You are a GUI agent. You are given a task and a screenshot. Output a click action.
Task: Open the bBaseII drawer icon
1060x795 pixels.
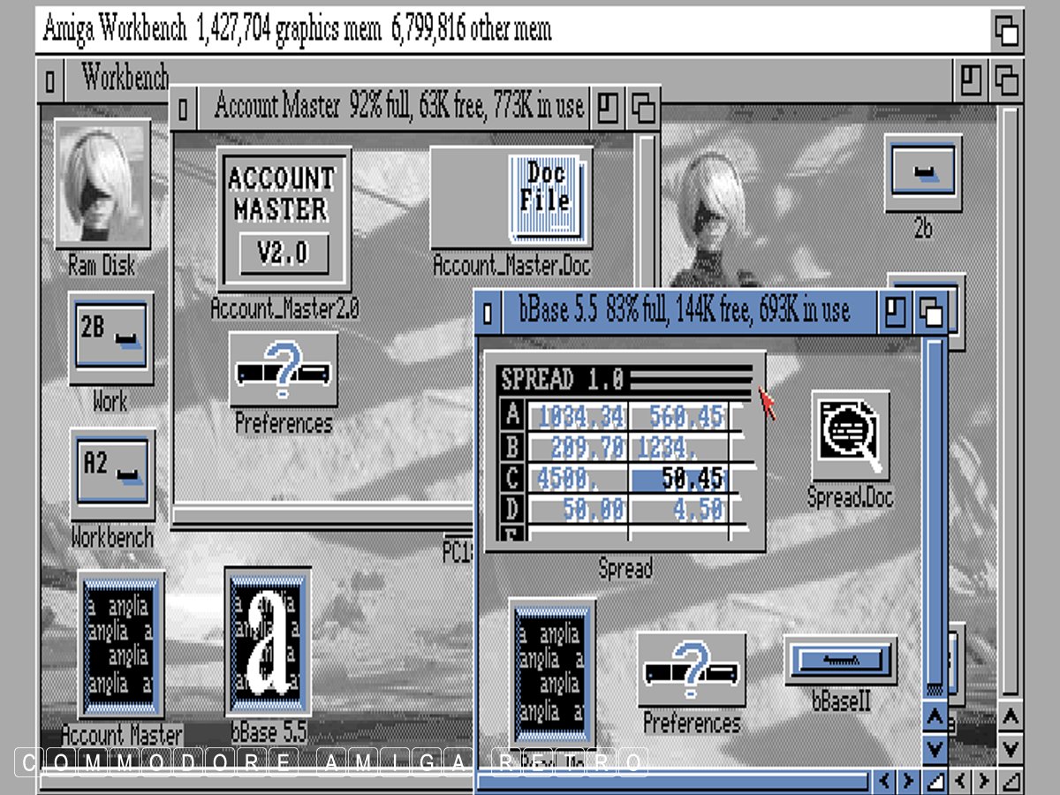[x=840, y=660]
